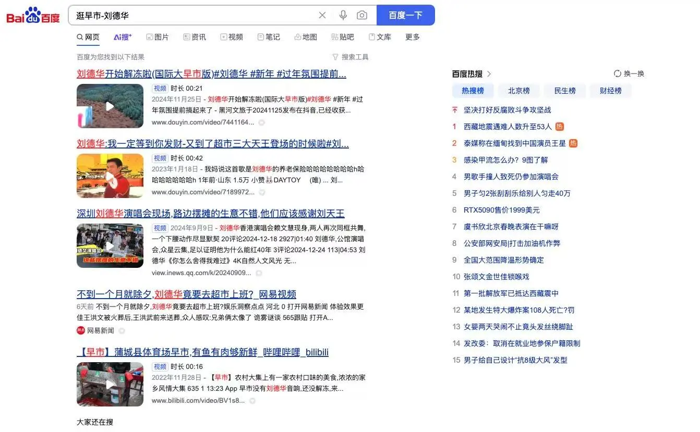Switch to the 文库 tab
The height and width of the screenshot is (432, 700).
click(380, 37)
